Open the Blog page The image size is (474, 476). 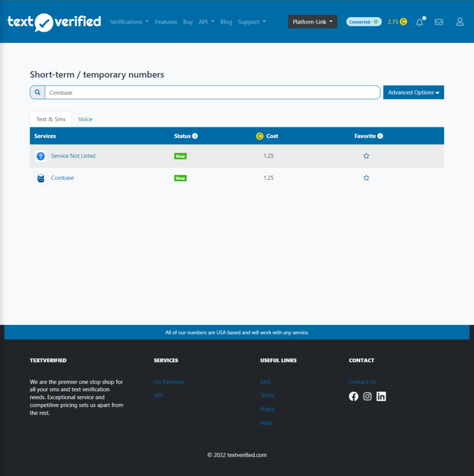[x=226, y=22]
